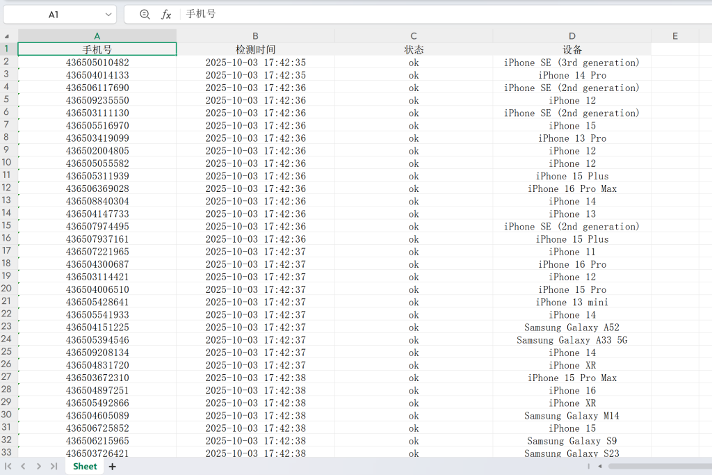Image resolution: width=712 pixels, height=475 pixels.
Task: Select the iPhone 16 cell in row 28
Action: tap(572, 391)
